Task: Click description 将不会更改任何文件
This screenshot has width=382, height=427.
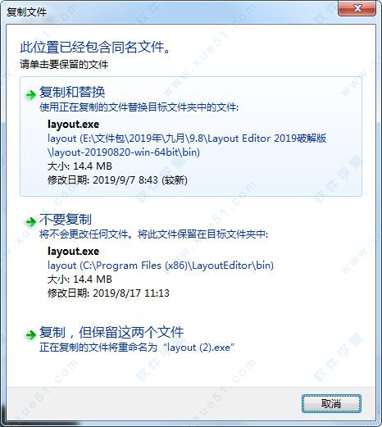Action: (x=84, y=234)
